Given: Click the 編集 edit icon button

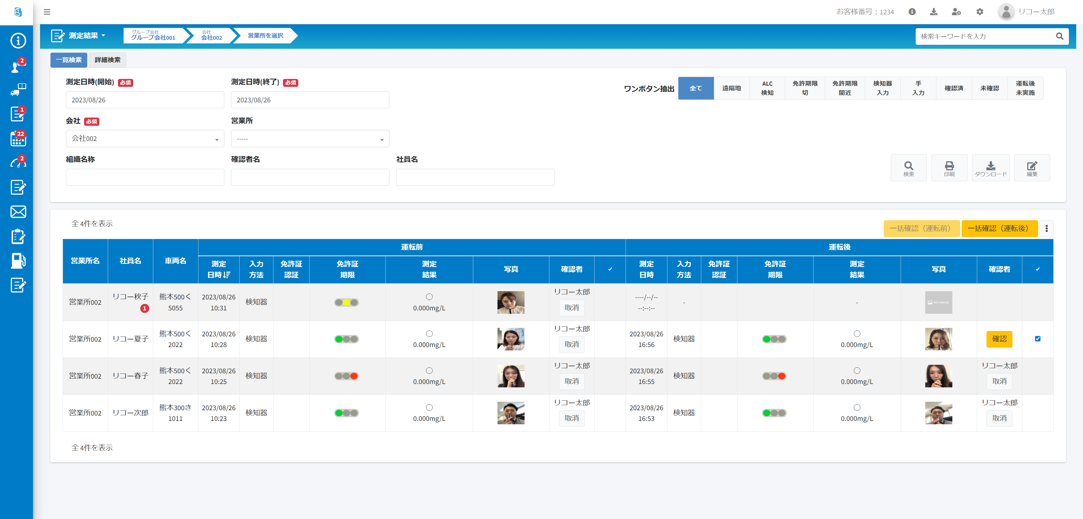Looking at the screenshot, I should pyautogui.click(x=1032, y=168).
